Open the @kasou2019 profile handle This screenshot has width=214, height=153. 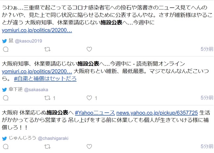[x=28, y=41]
